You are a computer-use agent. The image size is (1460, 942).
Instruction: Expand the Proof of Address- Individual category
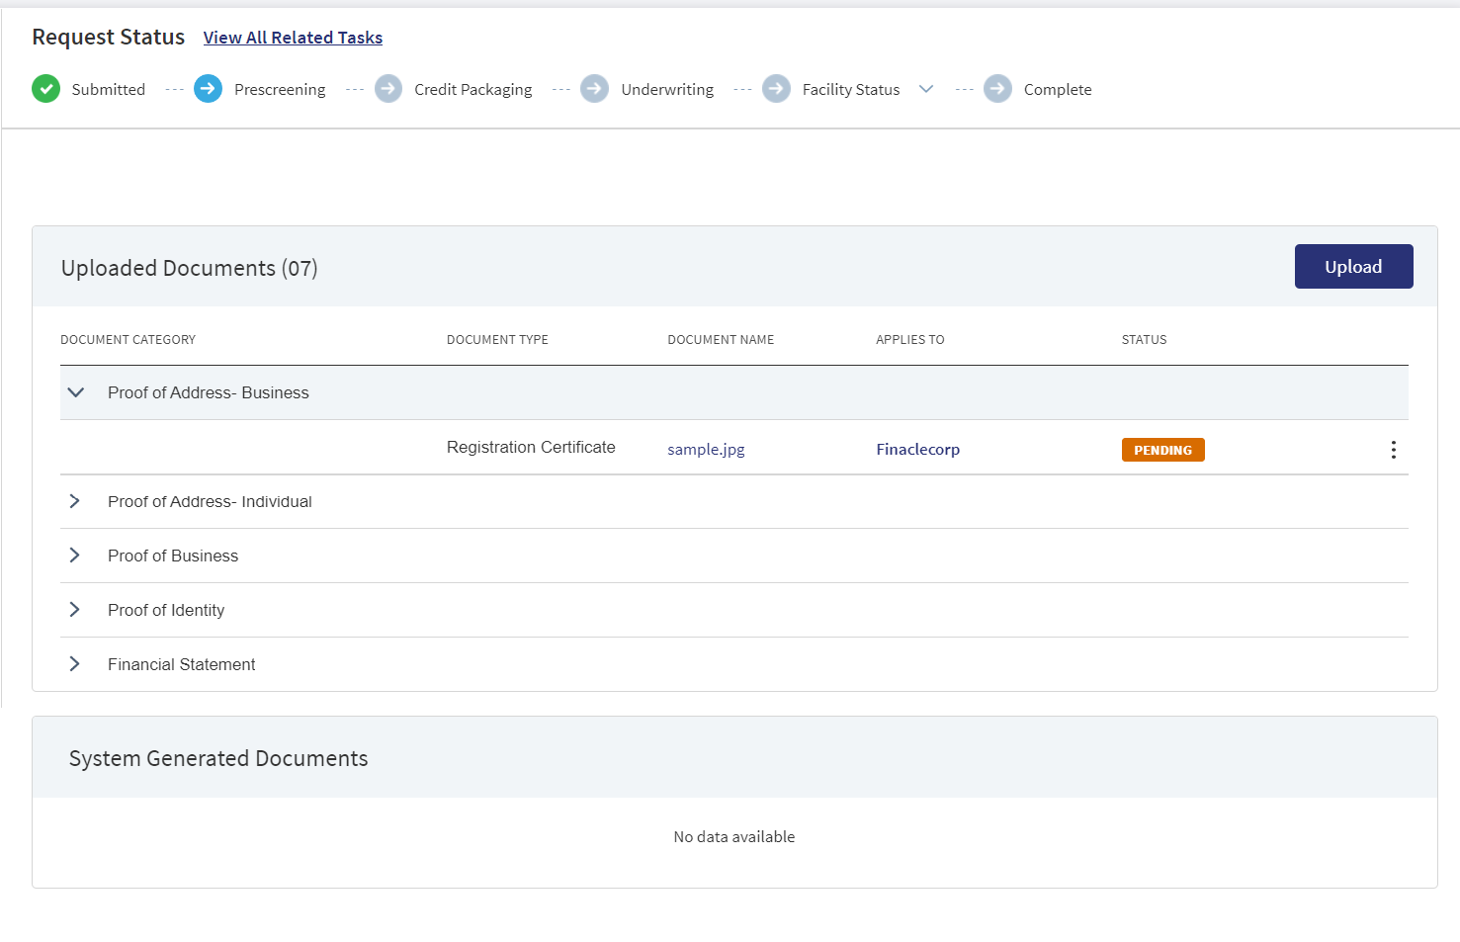(x=74, y=501)
